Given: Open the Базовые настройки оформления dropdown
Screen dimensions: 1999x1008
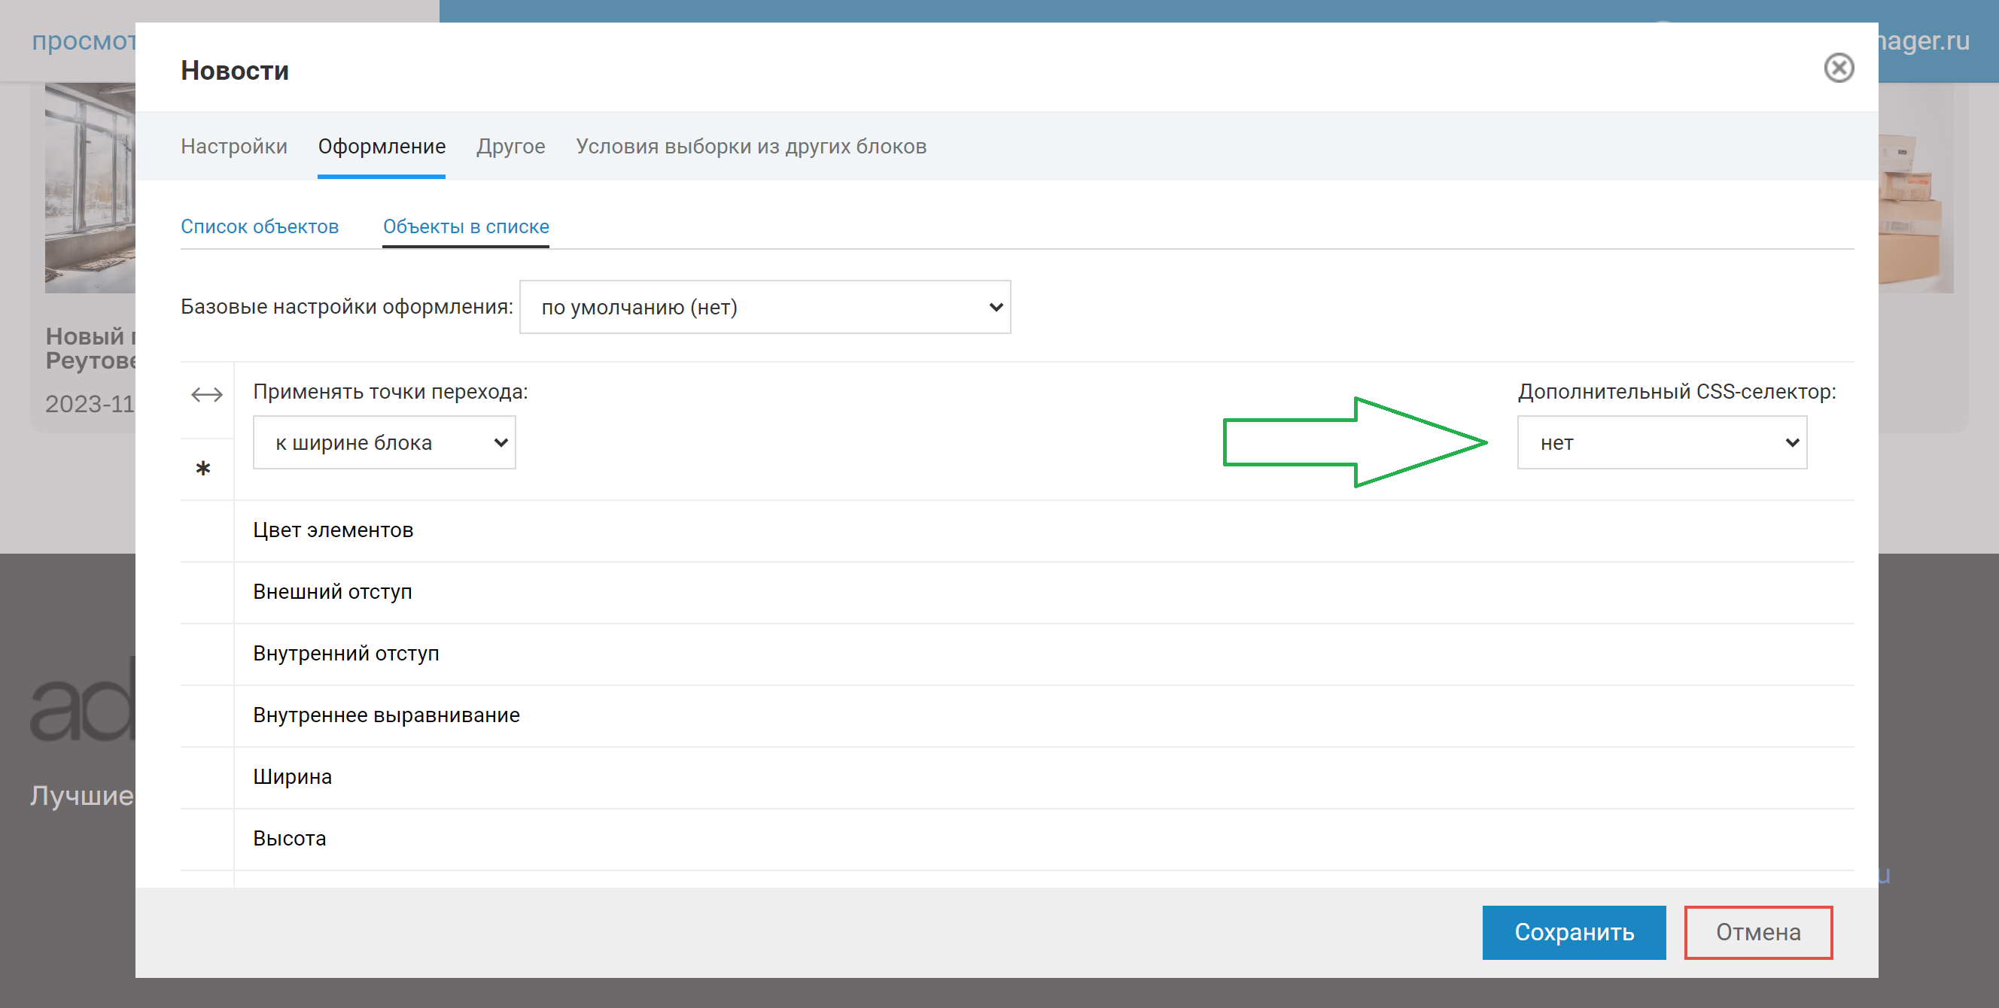Looking at the screenshot, I should 765,307.
